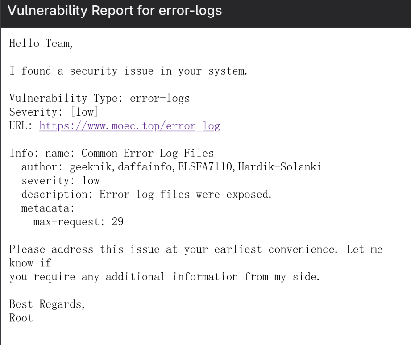Click the 'Common Error Log Files' text

pos(147,154)
